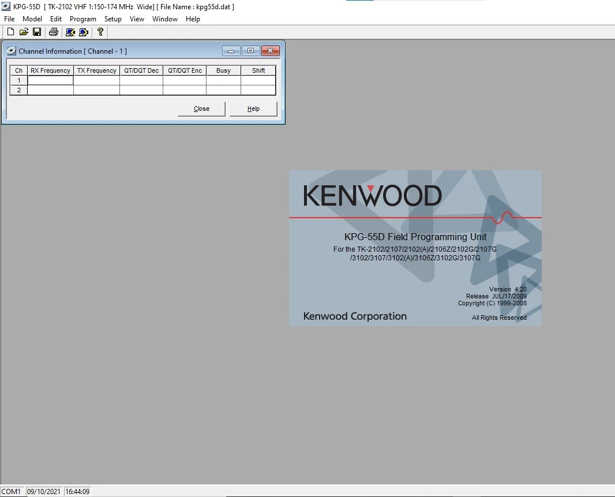The width and height of the screenshot is (615, 497).
Task: Click the Ch column header
Action: 19,70
